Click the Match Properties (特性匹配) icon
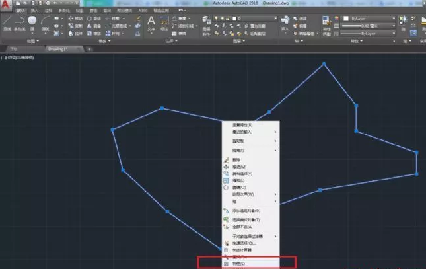 pyautogui.click(x=326, y=26)
